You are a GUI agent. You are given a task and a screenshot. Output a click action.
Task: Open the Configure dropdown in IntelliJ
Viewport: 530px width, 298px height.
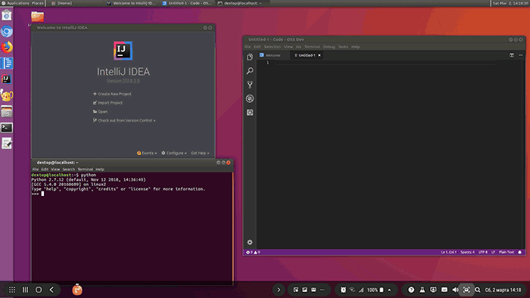(174, 154)
